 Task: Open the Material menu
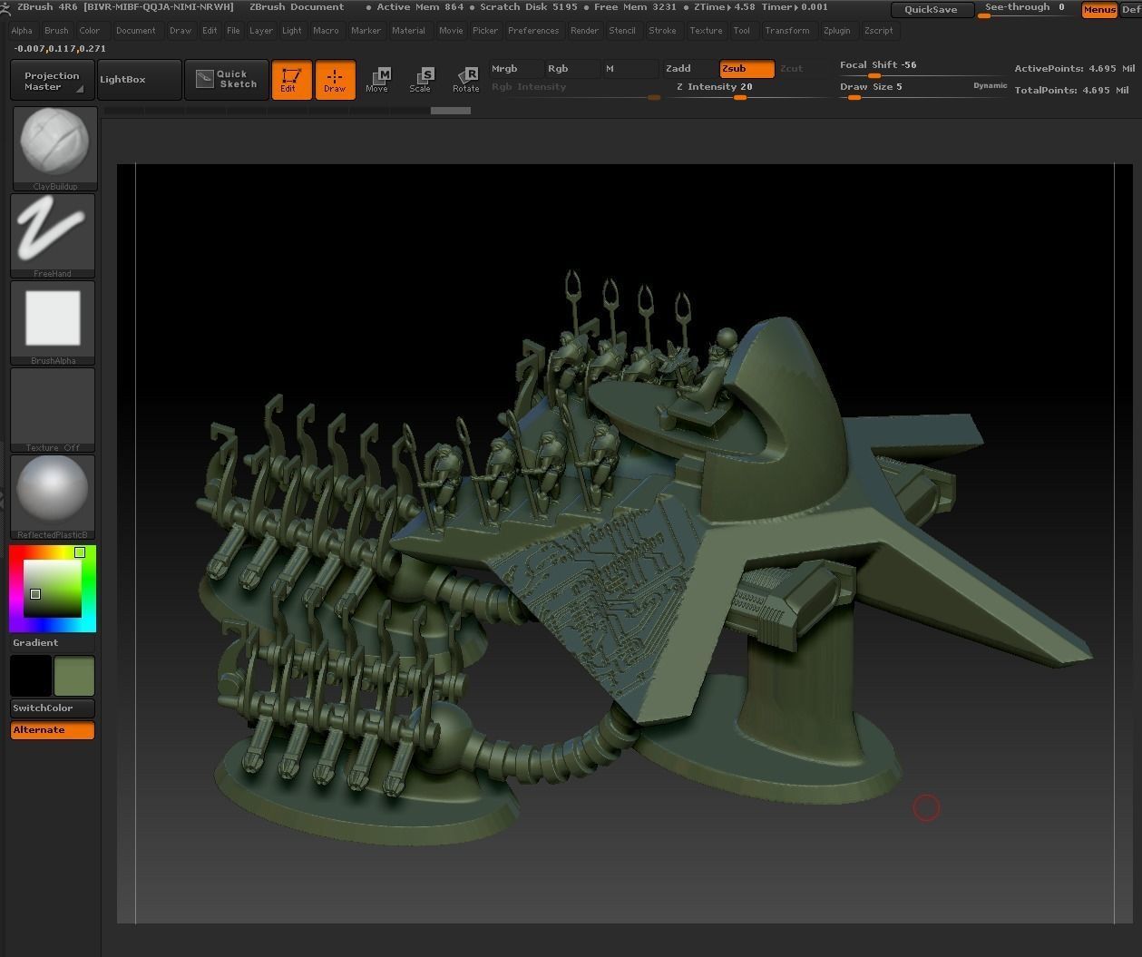[408, 31]
